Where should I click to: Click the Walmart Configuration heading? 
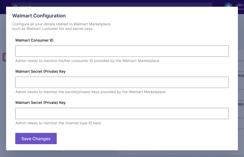pos(39,16)
